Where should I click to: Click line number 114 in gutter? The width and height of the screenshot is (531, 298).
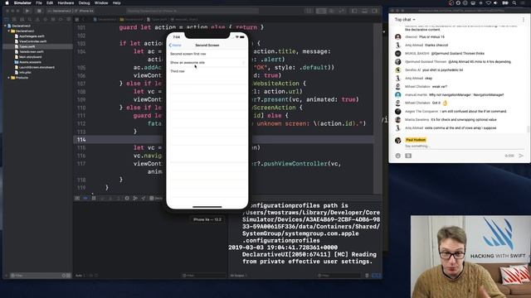[x=81, y=140]
